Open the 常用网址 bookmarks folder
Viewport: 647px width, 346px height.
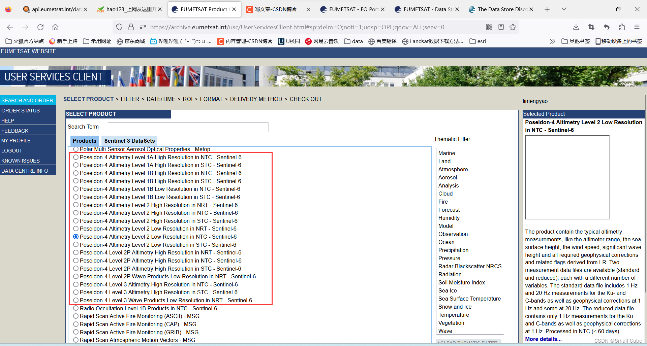(x=97, y=41)
